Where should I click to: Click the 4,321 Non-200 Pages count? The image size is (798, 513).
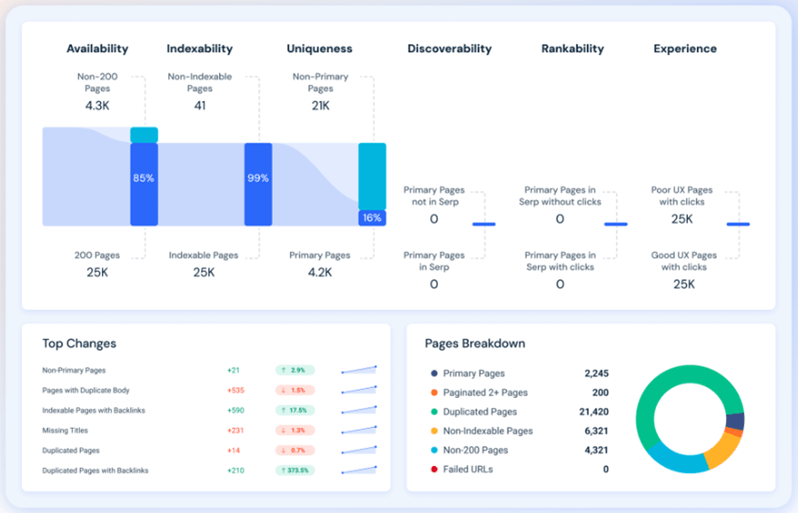[597, 450]
